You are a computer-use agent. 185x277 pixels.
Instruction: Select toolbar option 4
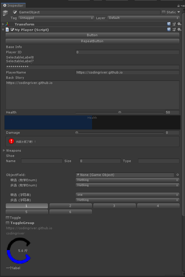[158, 206]
